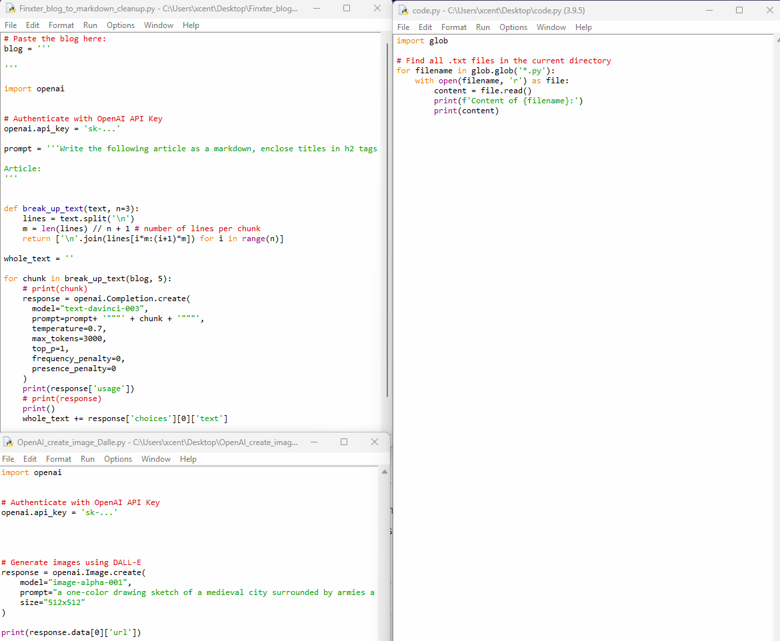This screenshot has width=780, height=641.
Task: Open the File menu in the Finxter_blog window
Action: click(x=11, y=25)
